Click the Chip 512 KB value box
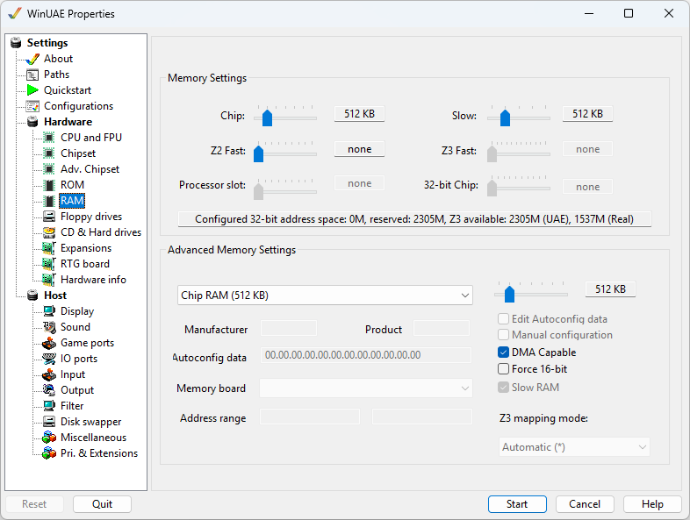Image resolution: width=690 pixels, height=520 pixels. click(360, 114)
